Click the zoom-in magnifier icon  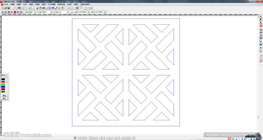(x=2, y=12)
